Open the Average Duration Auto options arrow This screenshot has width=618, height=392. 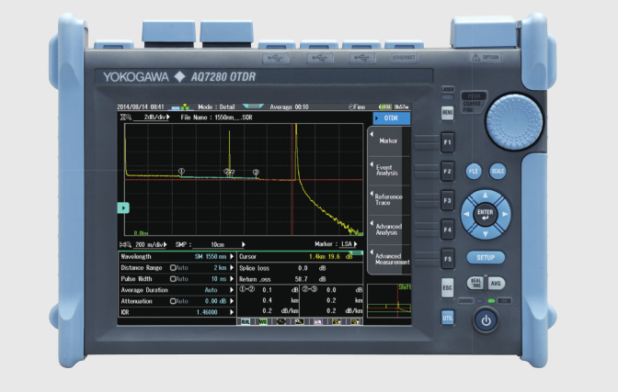click(x=232, y=290)
